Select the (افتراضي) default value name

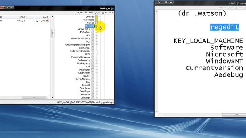point(40,21)
